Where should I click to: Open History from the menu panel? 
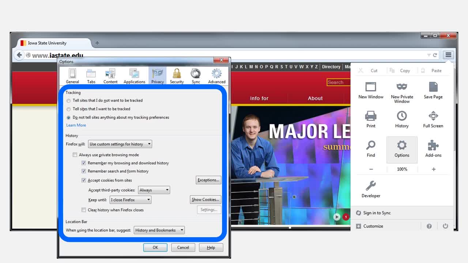(402, 119)
